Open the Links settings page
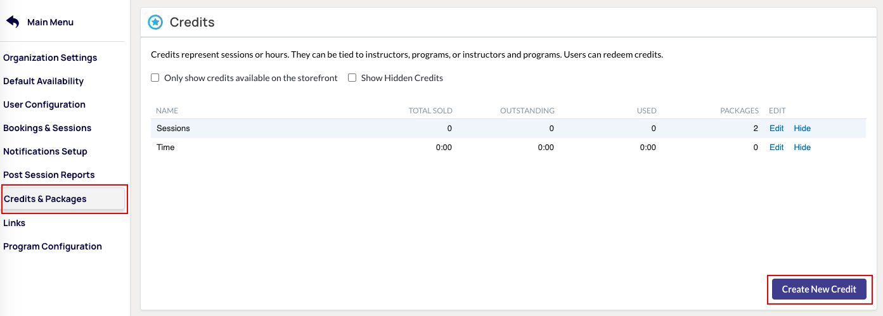This screenshot has height=316, width=883. pyautogui.click(x=14, y=223)
